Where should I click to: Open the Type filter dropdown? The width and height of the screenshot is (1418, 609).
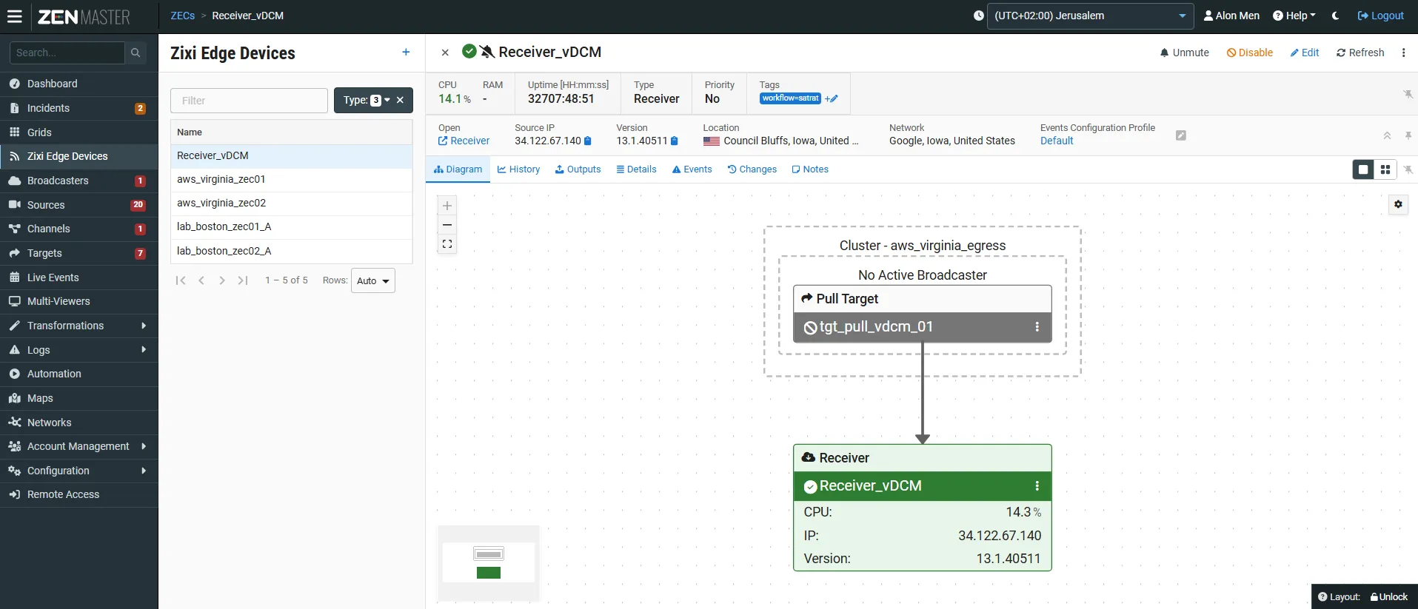pyautogui.click(x=367, y=100)
